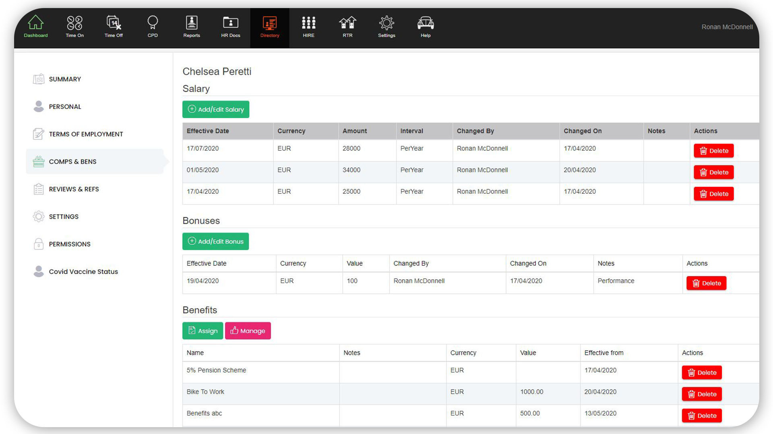Click the Add/Edit Salary button
This screenshot has height=434, width=773.
tap(216, 109)
